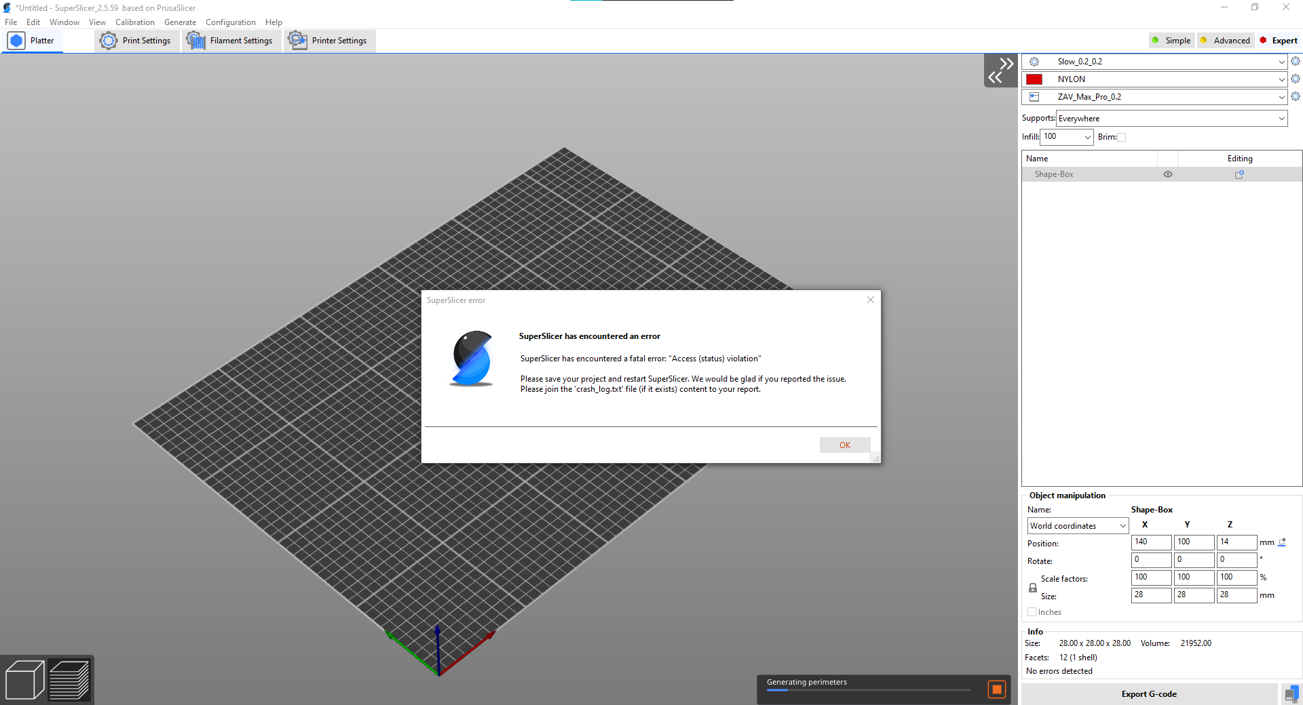1303x705 pixels.
Task: Toggle Shape-Box visibility with the eye icon
Action: [1167, 174]
